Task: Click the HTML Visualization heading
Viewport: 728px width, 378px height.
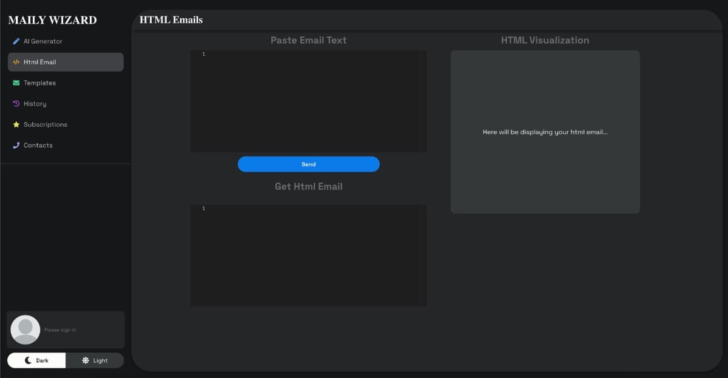Action: click(545, 41)
